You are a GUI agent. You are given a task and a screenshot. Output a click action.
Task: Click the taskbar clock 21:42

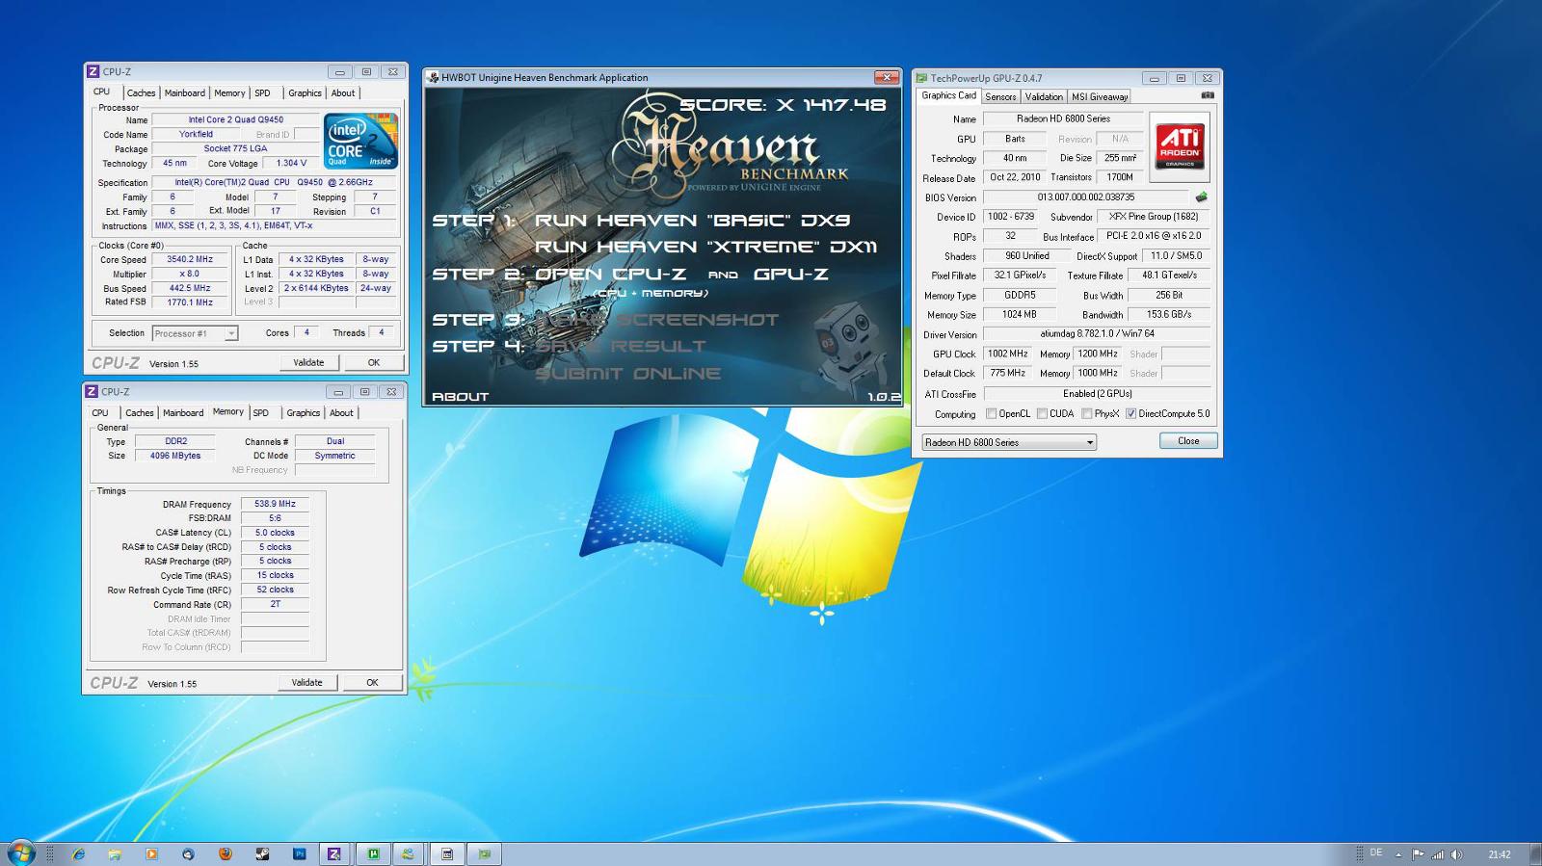click(x=1499, y=854)
